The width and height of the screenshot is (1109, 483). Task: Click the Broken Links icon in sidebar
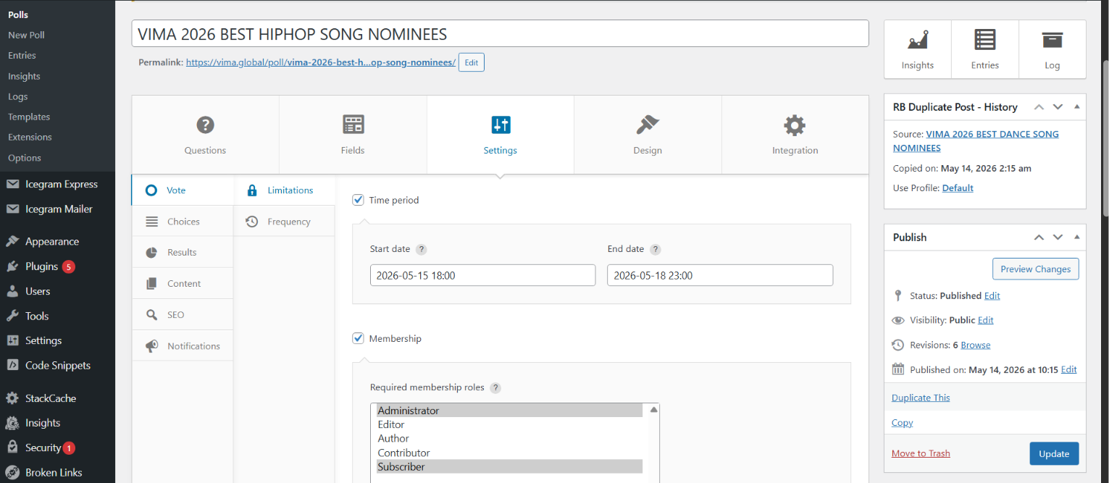(x=12, y=472)
